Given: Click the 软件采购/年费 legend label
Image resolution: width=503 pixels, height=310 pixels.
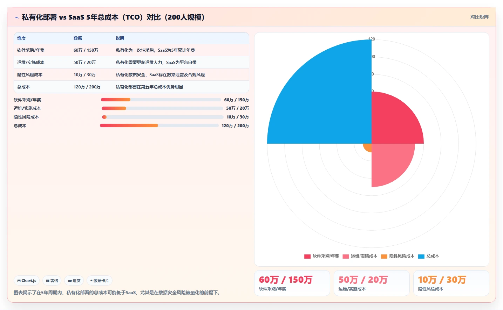Looking at the screenshot, I should point(326,257).
